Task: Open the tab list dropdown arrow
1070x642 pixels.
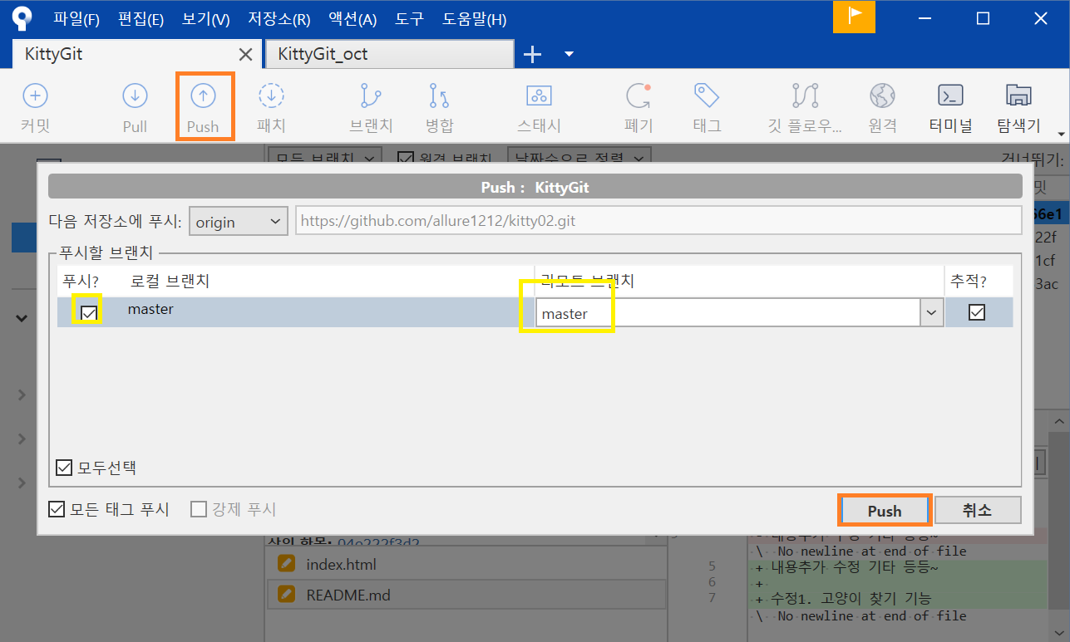Action: coord(570,55)
